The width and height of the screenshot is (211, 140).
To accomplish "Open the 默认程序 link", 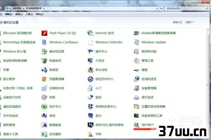I will (x=9, y=79).
